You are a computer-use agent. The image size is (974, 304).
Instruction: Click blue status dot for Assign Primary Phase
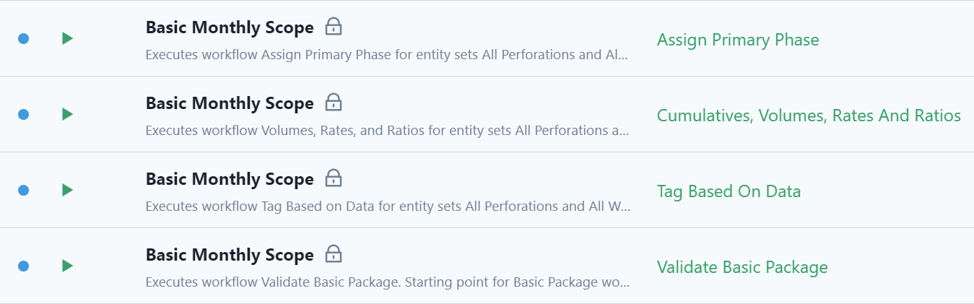[x=23, y=38]
